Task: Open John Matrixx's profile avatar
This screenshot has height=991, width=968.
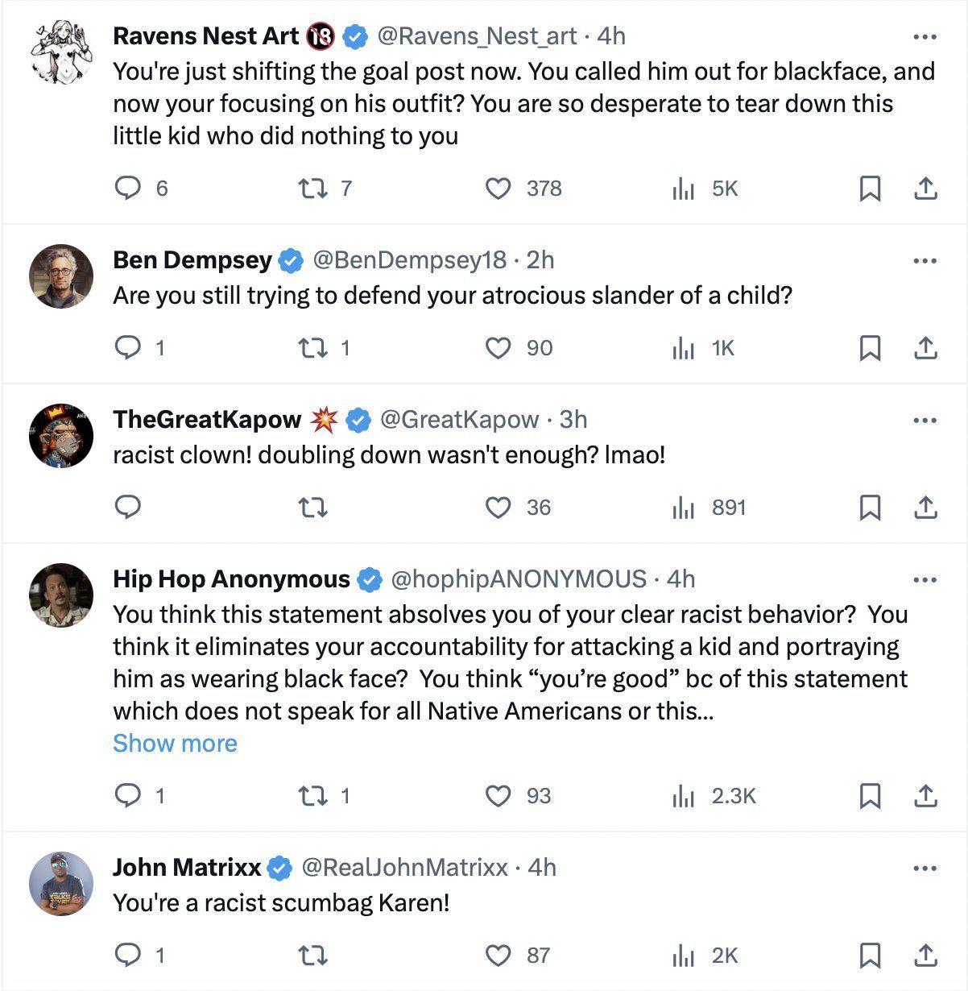Action: (x=61, y=884)
